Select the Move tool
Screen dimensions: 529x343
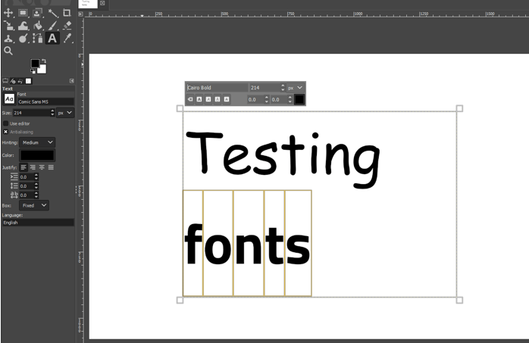point(8,12)
